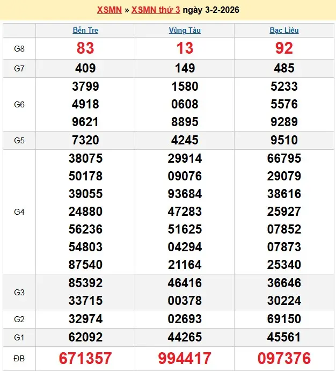Image resolution: width=336 pixels, height=371 pixels.
Task: Click the red G8 number 83
Action: [x=85, y=48]
